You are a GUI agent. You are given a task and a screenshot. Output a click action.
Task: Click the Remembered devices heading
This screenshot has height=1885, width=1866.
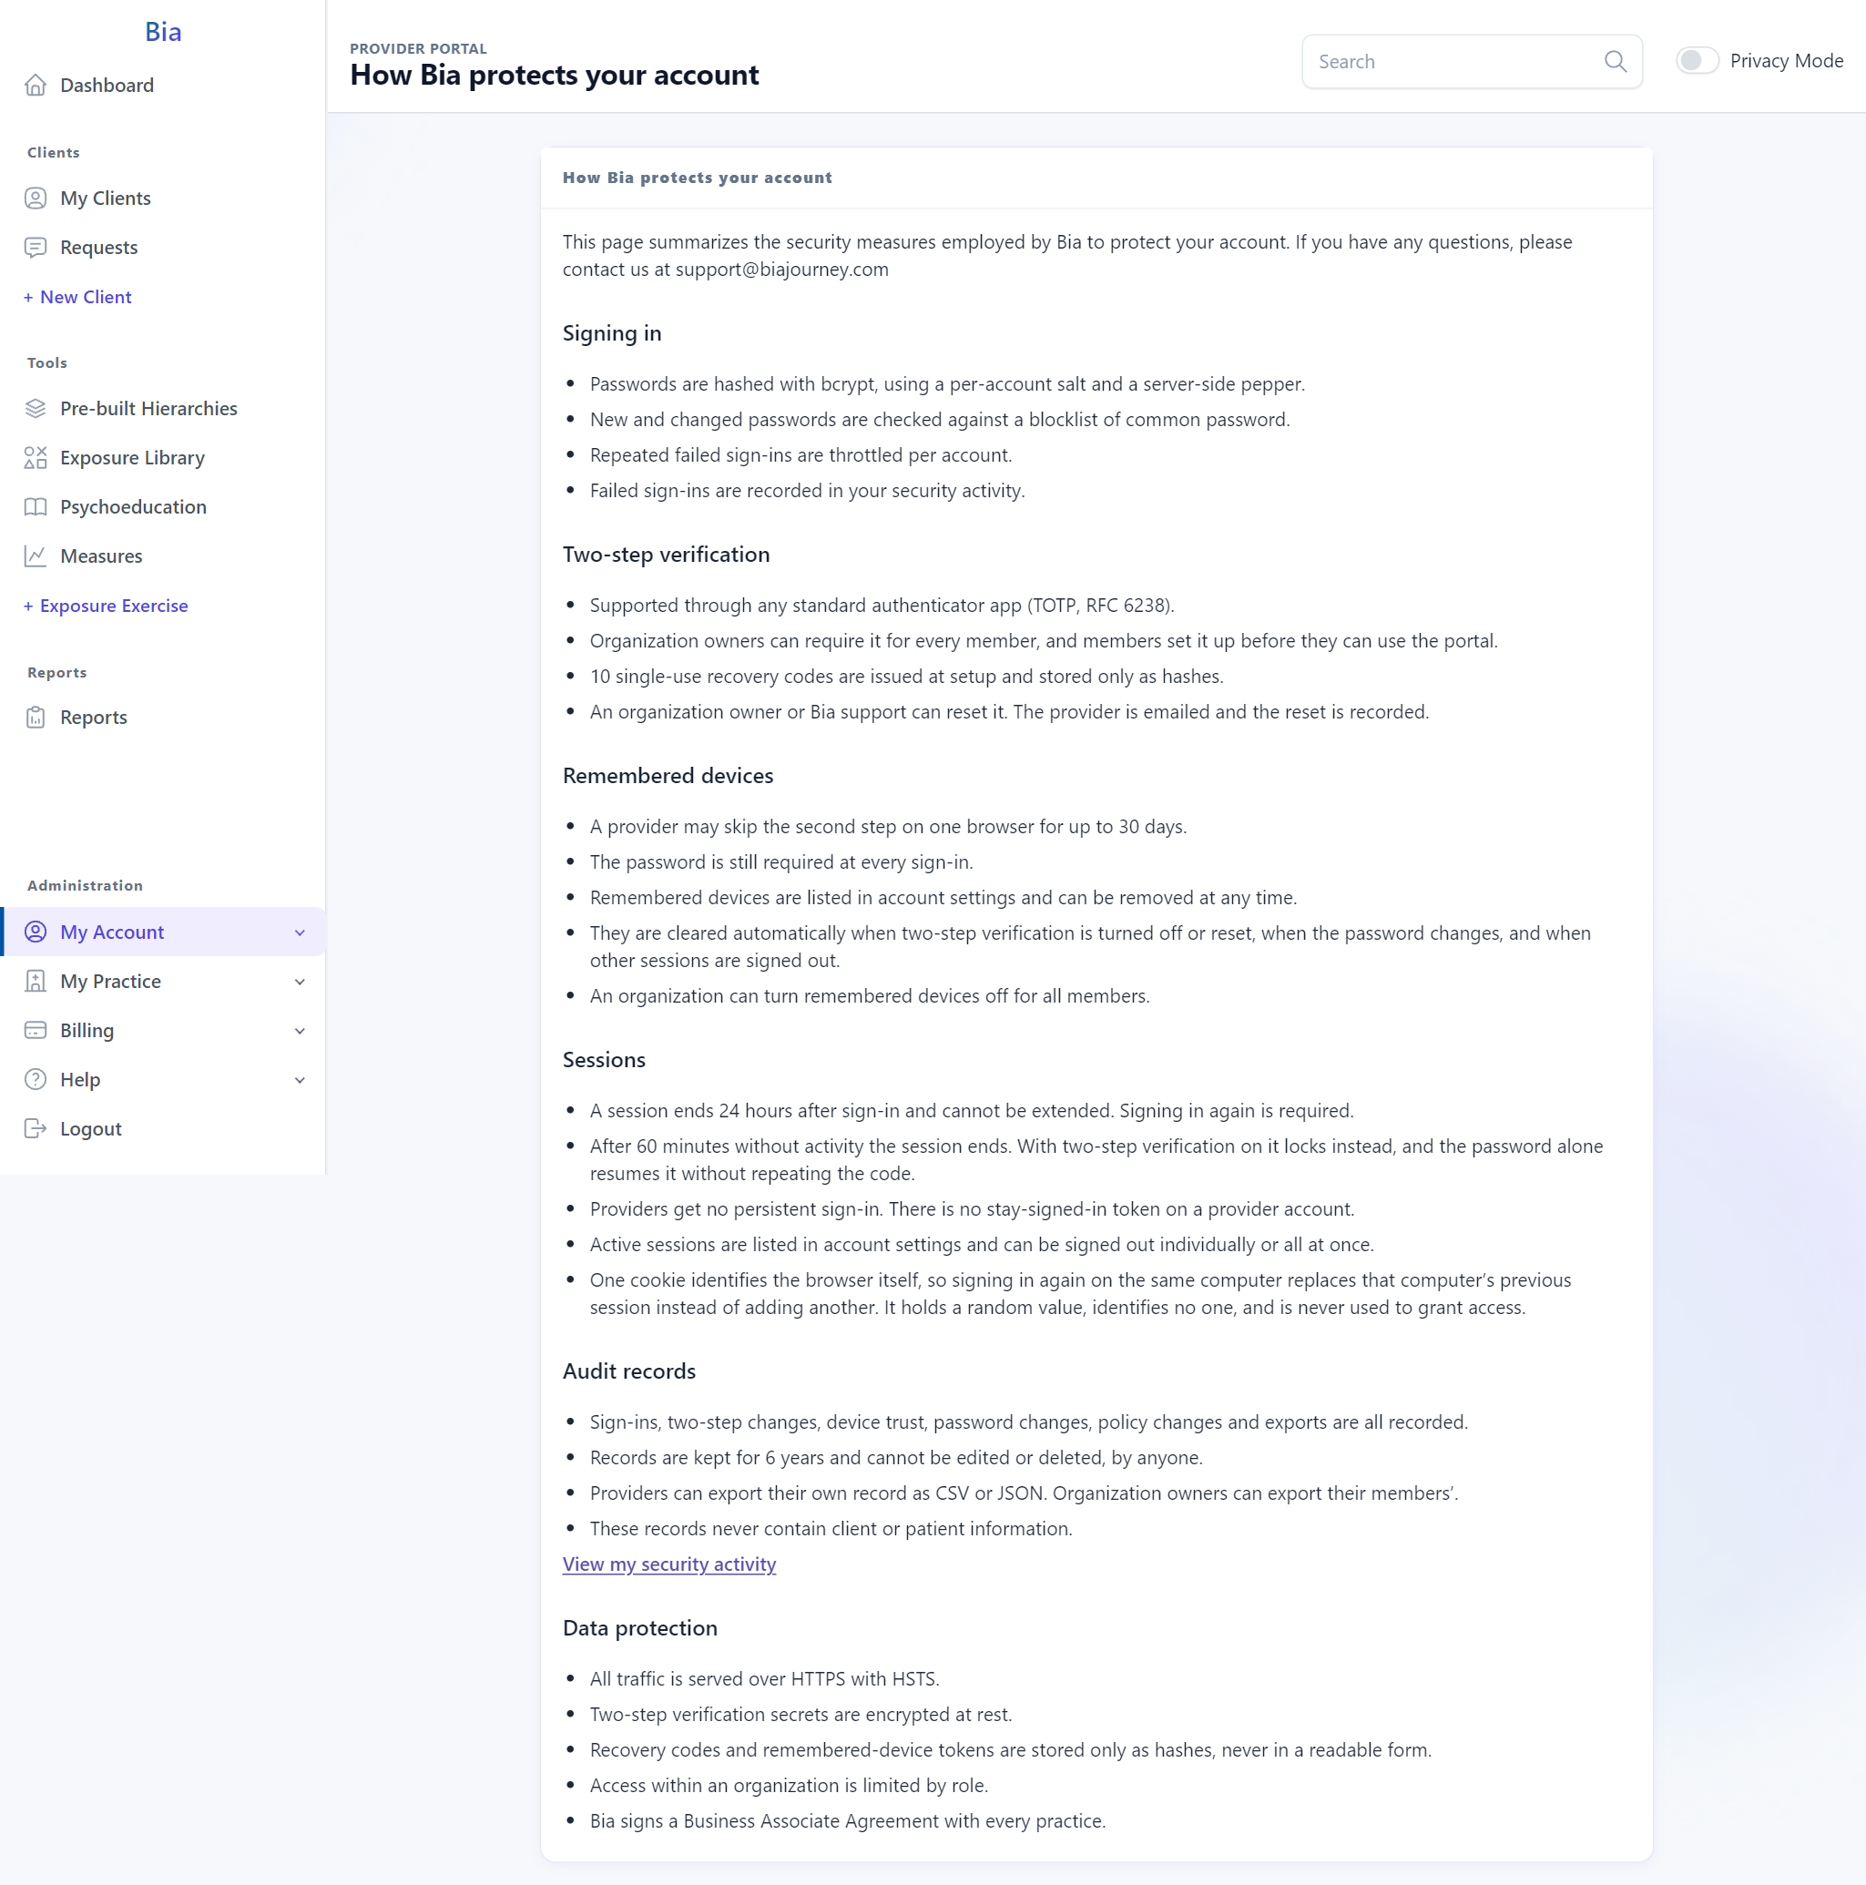tap(668, 776)
